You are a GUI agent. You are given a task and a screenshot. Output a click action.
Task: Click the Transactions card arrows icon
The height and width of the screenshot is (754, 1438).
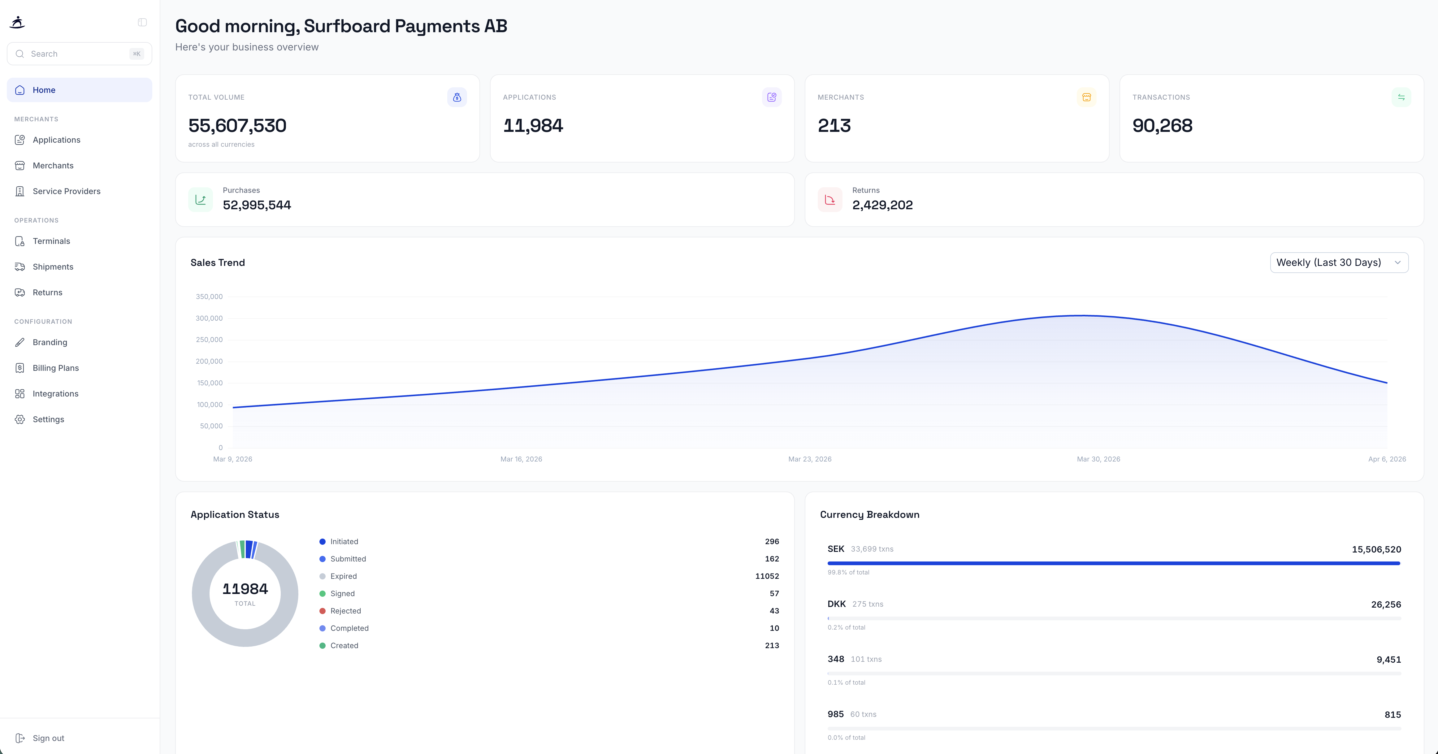(x=1402, y=97)
